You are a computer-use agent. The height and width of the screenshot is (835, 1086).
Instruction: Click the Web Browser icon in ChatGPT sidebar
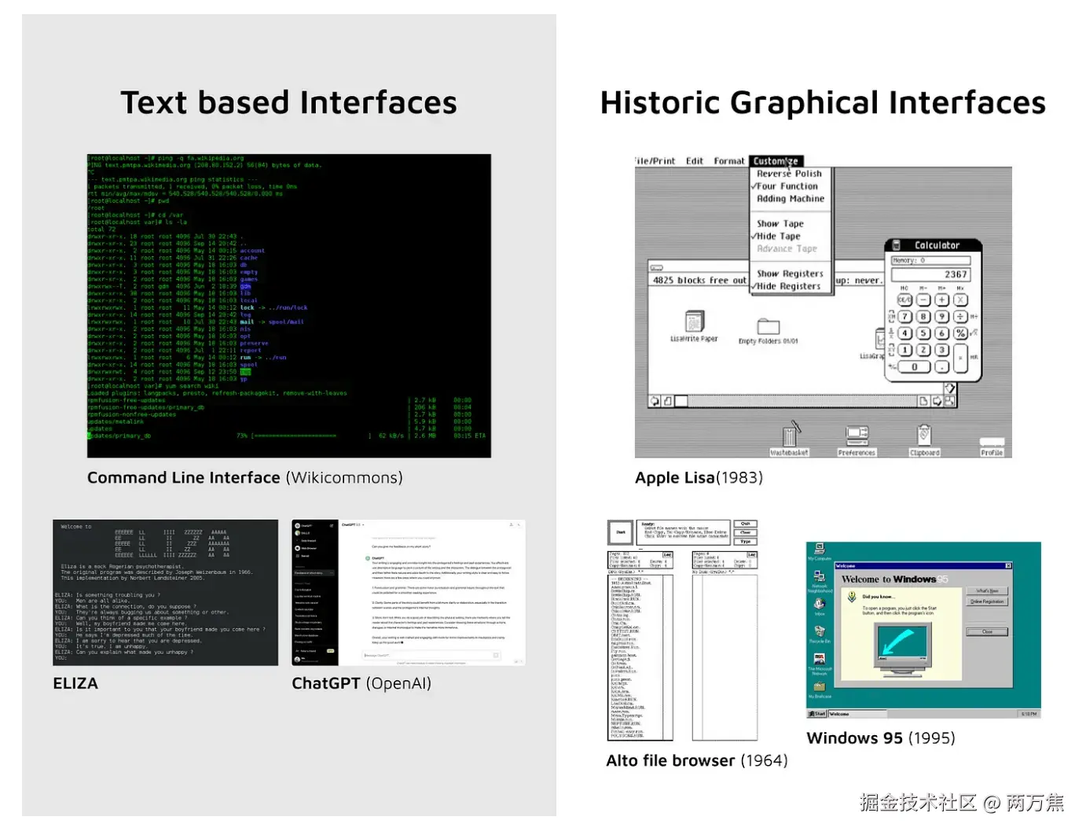297,548
